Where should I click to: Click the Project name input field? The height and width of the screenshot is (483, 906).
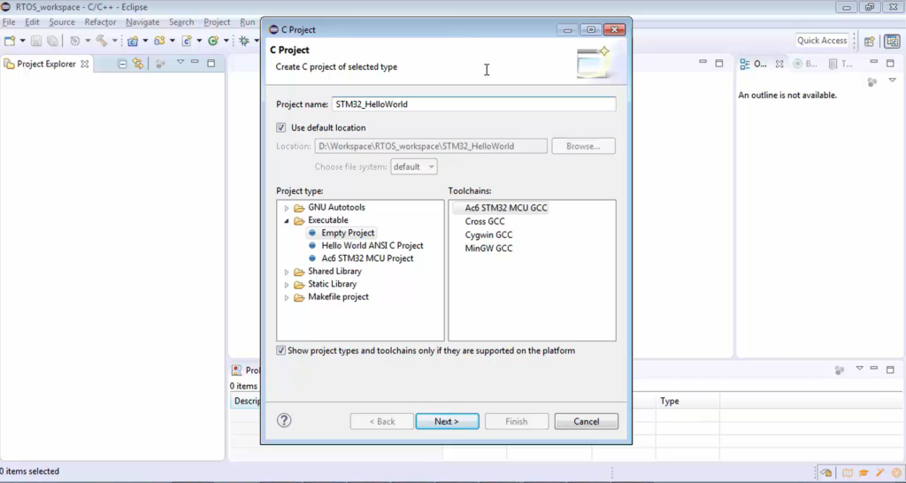click(474, 104)
